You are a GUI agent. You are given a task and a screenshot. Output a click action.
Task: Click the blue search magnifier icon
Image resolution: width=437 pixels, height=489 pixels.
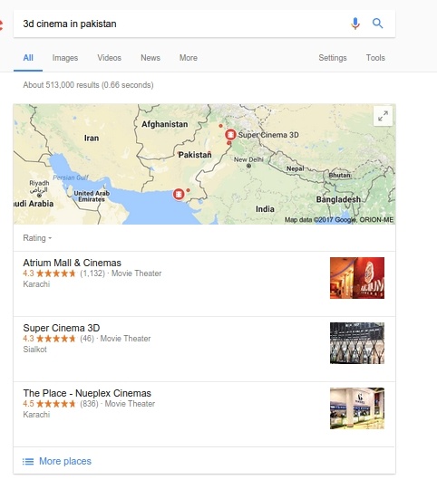[377, 24]
